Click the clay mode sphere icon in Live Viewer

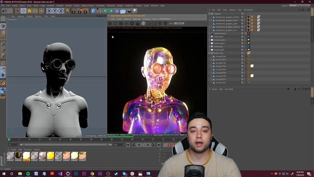[143, 24]
